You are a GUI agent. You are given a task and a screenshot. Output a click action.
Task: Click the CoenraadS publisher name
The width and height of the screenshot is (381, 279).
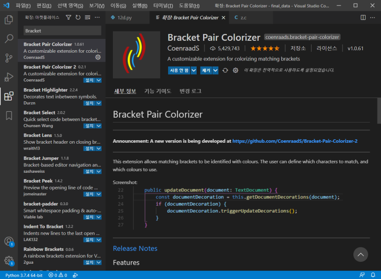coord(183,48)
